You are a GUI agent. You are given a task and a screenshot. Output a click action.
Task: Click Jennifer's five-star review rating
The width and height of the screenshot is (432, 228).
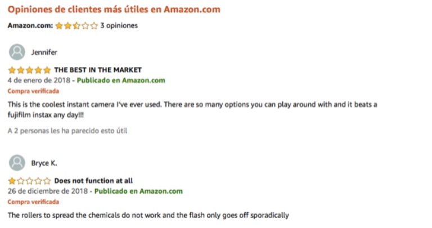pos(29,70)
